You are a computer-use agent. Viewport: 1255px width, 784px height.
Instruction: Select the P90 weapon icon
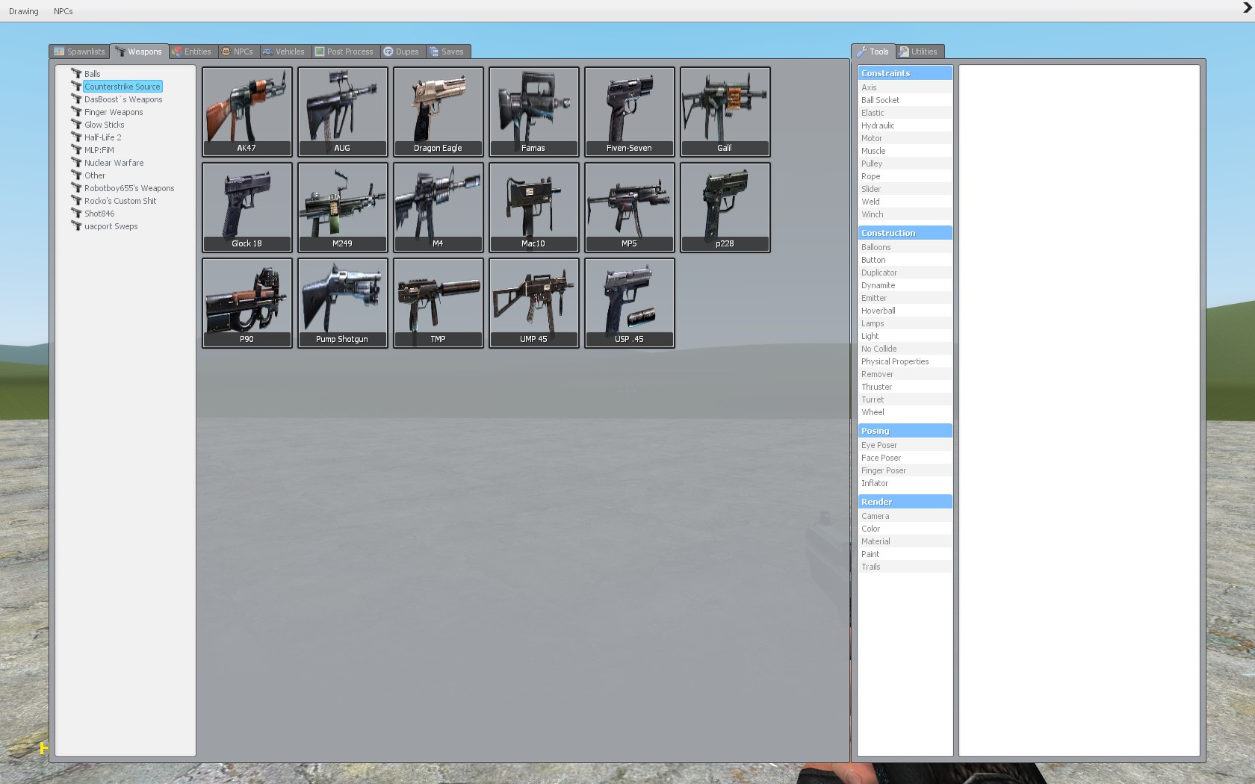click(247, 302)
